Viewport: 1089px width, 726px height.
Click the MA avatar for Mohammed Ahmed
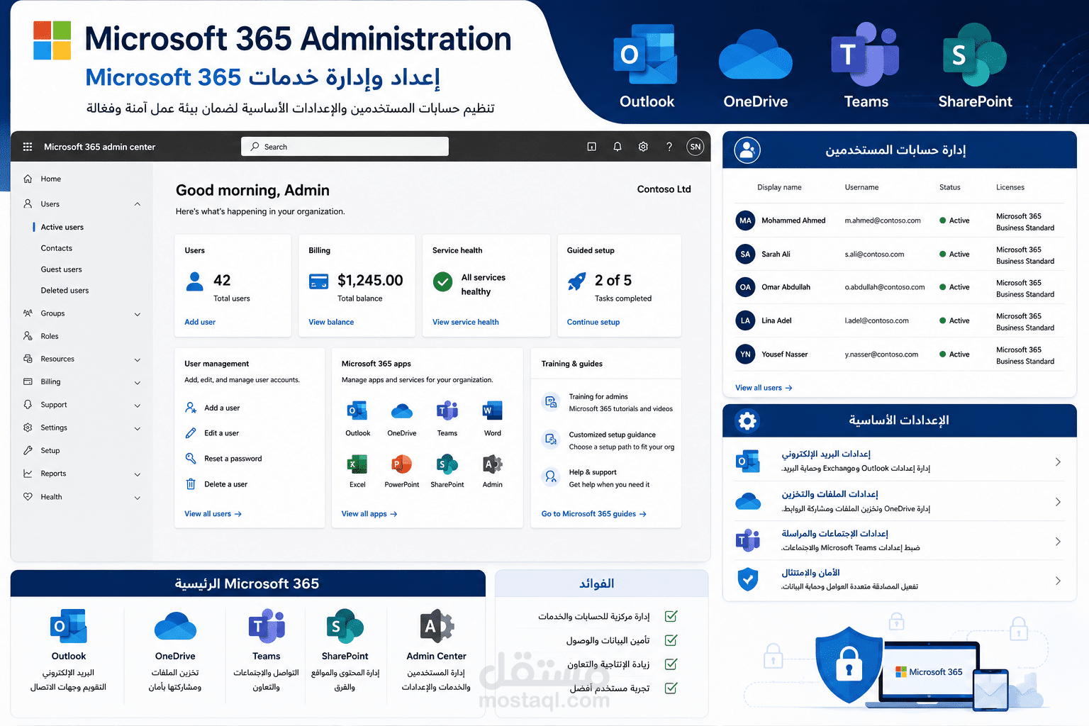[x=745, y=220]
